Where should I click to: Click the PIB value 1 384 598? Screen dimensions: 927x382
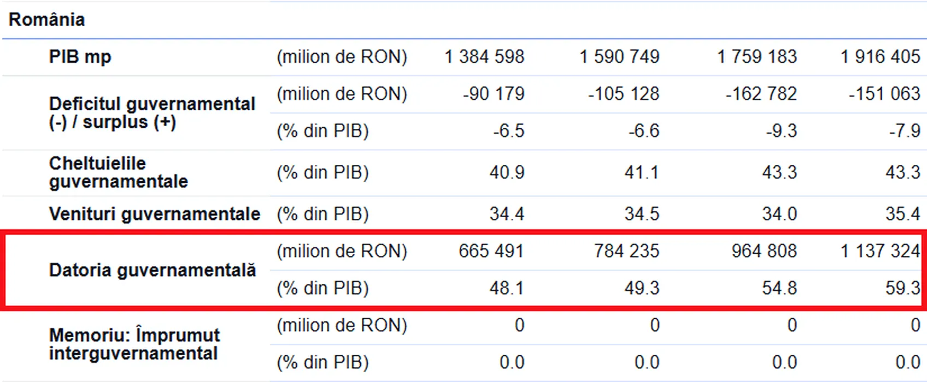tap(484, 57)
